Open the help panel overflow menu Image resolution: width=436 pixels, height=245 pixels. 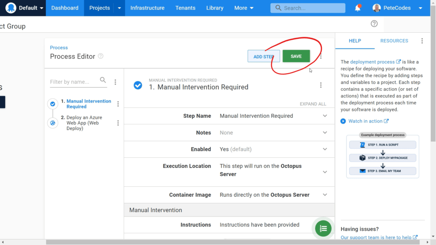click(422, 41)
